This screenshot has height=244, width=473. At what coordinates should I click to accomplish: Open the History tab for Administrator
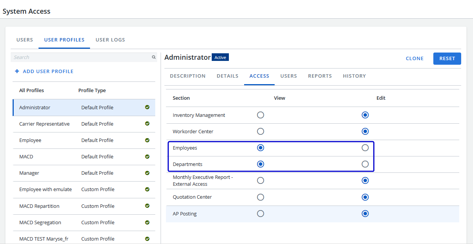pos(354,76)
